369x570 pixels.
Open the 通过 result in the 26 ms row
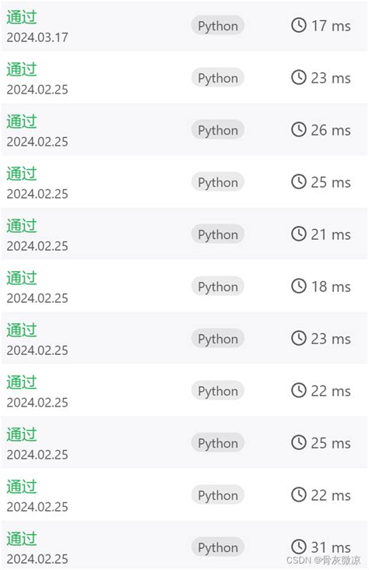pyautogui.click(x=22, y=121)
